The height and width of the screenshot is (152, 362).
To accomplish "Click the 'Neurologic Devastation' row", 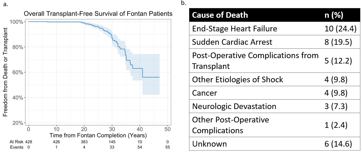I will (234, 106).
